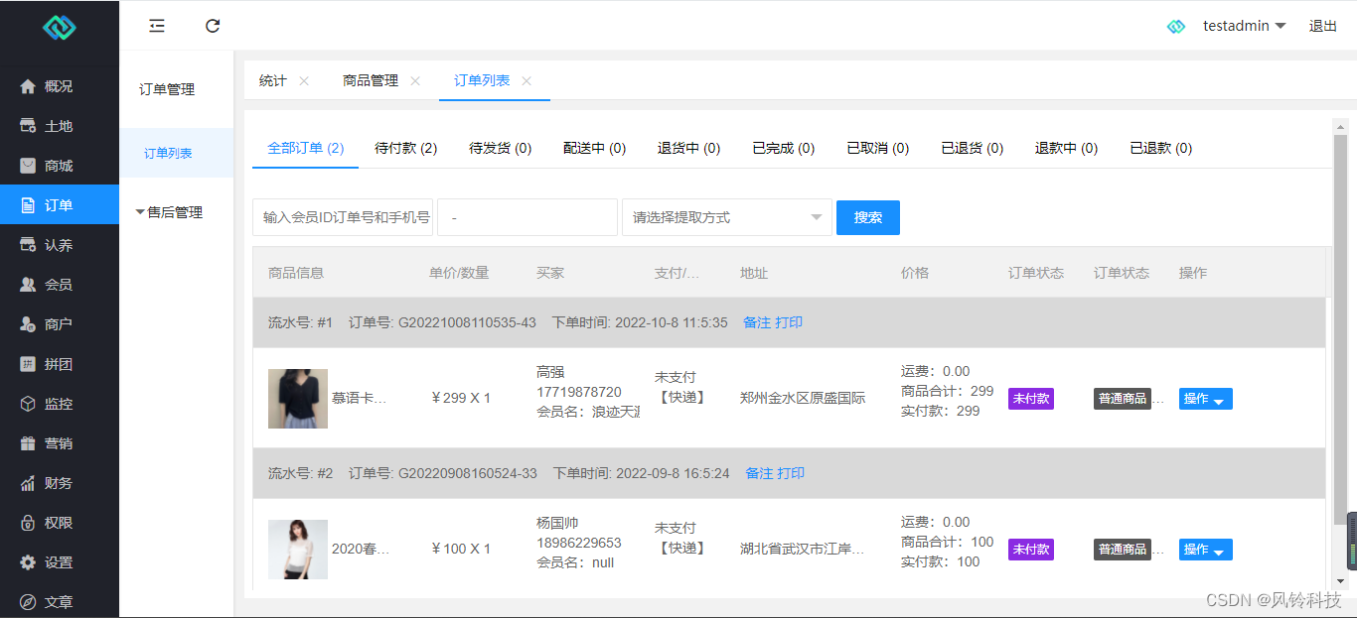
Task: Click the blue 搜索 button
Action: click(x=868, y=217)
